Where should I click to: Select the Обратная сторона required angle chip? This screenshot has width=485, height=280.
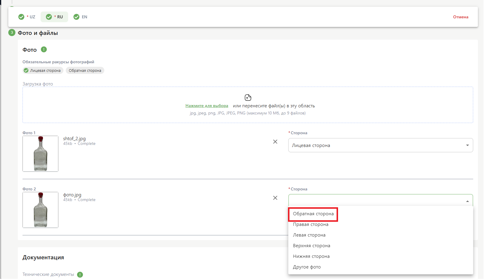(85, 71)
